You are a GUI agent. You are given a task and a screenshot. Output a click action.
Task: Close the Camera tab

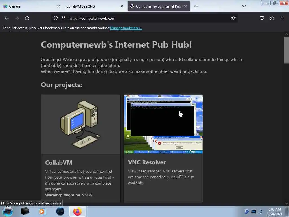tap(58, 6)
